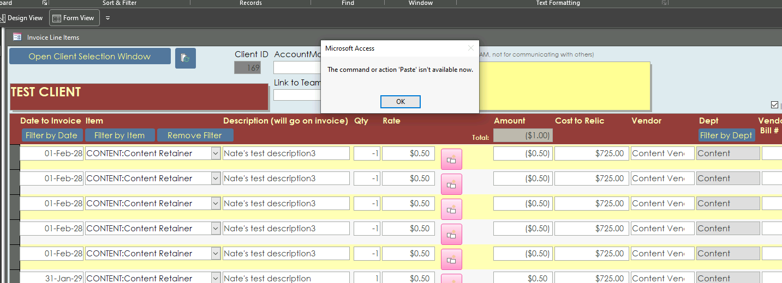The image size is (782, 283).
Task: Expand the Item dropdown in fourth row
Action: click(x=216, y=229)
